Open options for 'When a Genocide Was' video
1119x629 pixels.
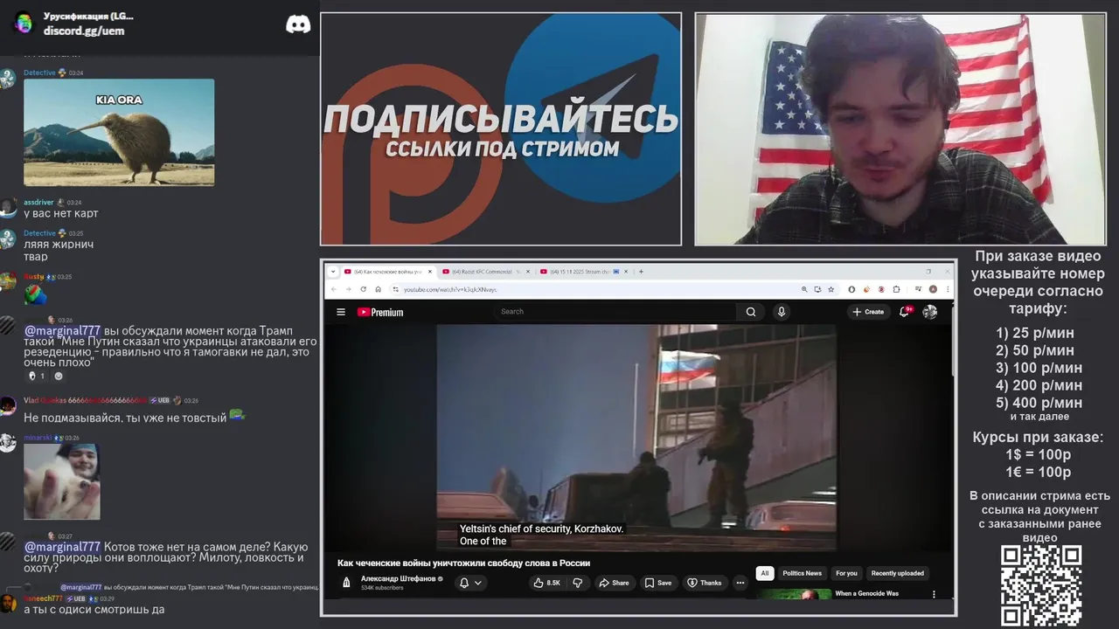pos(934,595)
